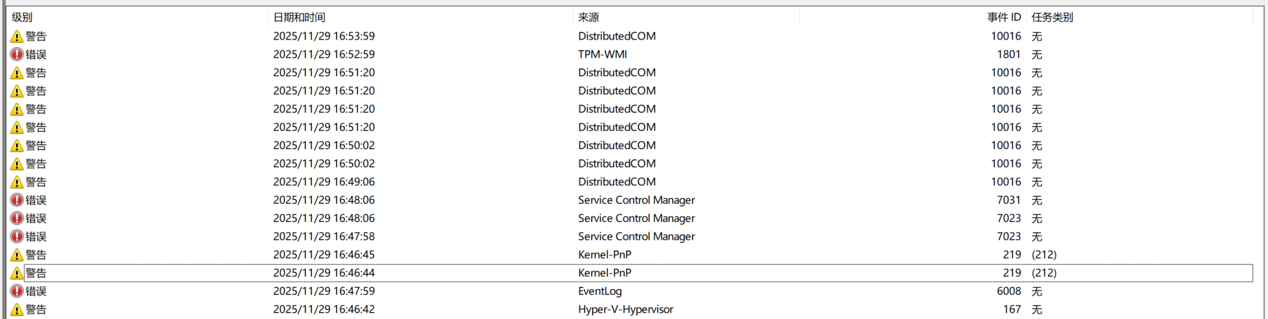The width and height of the screenshot is (1268, 319).
Task: Select the timestamp 2025/11/29 16:53:59
Action: pyautogui.click(x=324, y=36)
